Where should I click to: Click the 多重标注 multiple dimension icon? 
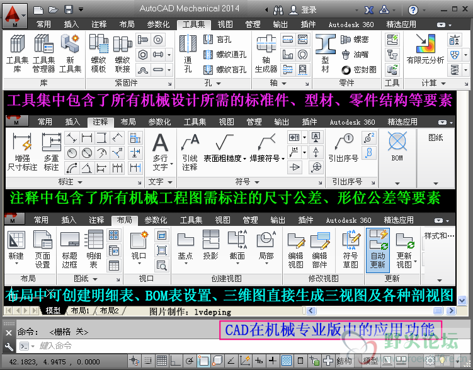[51, 152]
